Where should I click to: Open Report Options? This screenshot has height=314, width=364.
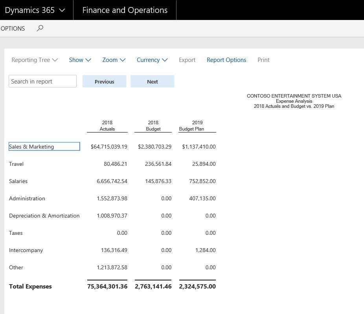226,60
